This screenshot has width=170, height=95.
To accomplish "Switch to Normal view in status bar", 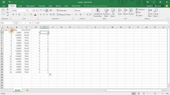I will 134,93.
